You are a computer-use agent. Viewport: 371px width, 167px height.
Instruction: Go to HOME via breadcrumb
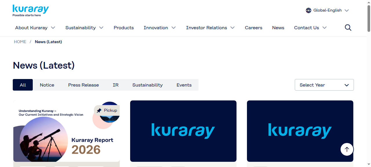20,42
